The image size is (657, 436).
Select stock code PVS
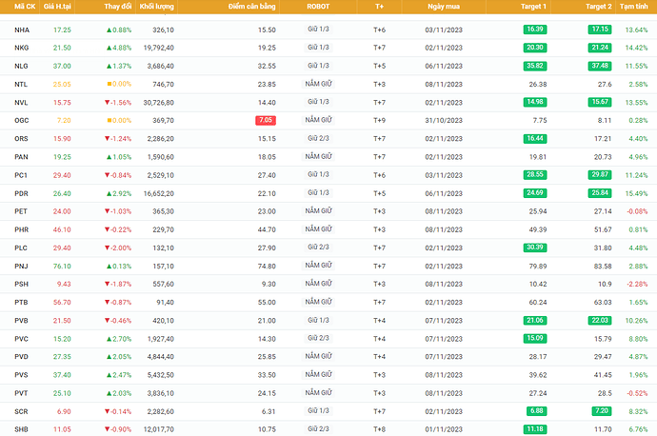click(x=21, y=375)
